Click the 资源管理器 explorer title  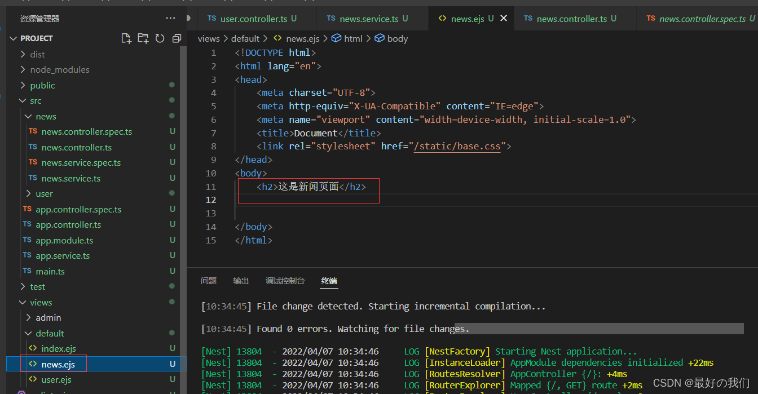tap(39, 19)
